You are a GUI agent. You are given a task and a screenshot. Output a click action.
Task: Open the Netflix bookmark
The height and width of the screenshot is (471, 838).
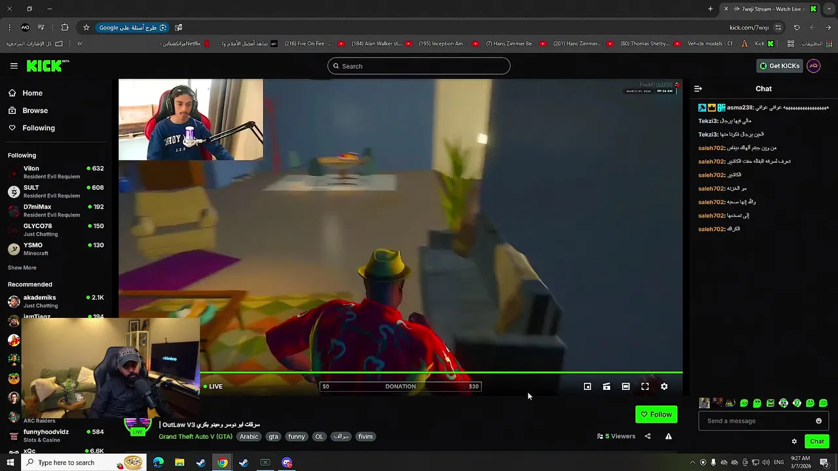185,44
